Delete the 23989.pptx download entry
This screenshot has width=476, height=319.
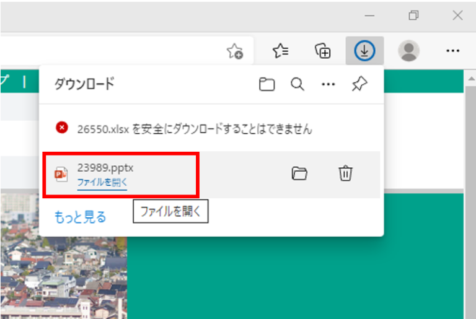pyautogui.click(x=345, y=173)
